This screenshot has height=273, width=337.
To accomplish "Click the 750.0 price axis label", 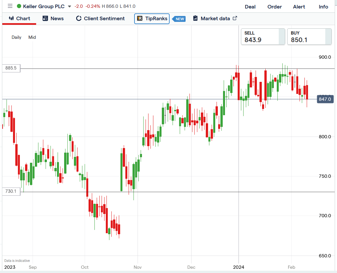I will pyautogui.click(x=325, y=176).
